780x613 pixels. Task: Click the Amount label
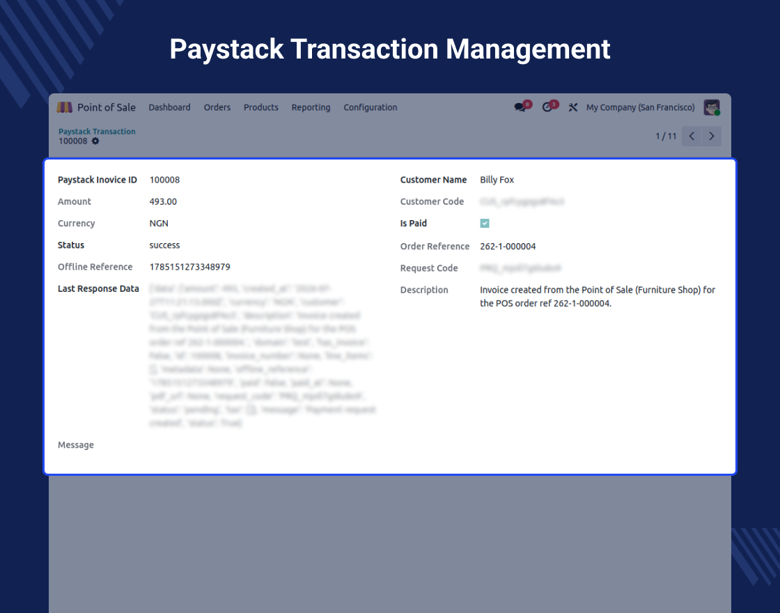[x=74, y=201]
